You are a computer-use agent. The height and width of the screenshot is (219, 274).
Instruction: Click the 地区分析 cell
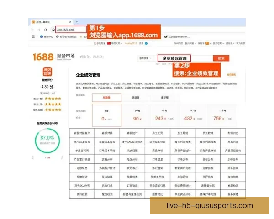[x=132, y=159]
